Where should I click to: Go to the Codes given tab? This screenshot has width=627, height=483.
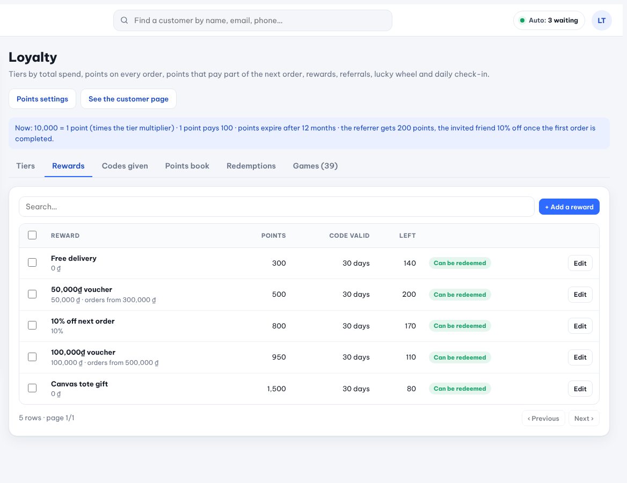coord(125,166)
